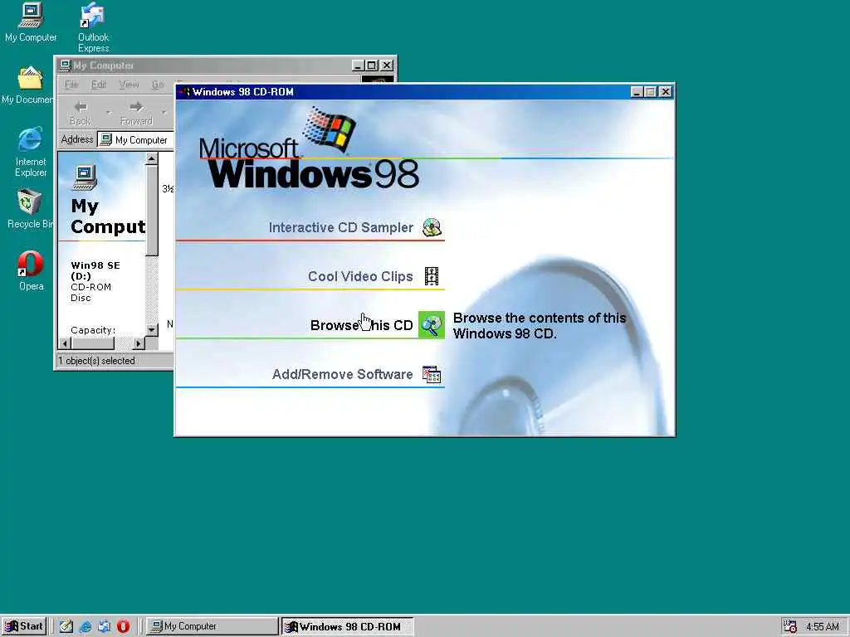850x637 pixels.
Task: Select the Cool Video Clips link
Action: coord(360,276)
